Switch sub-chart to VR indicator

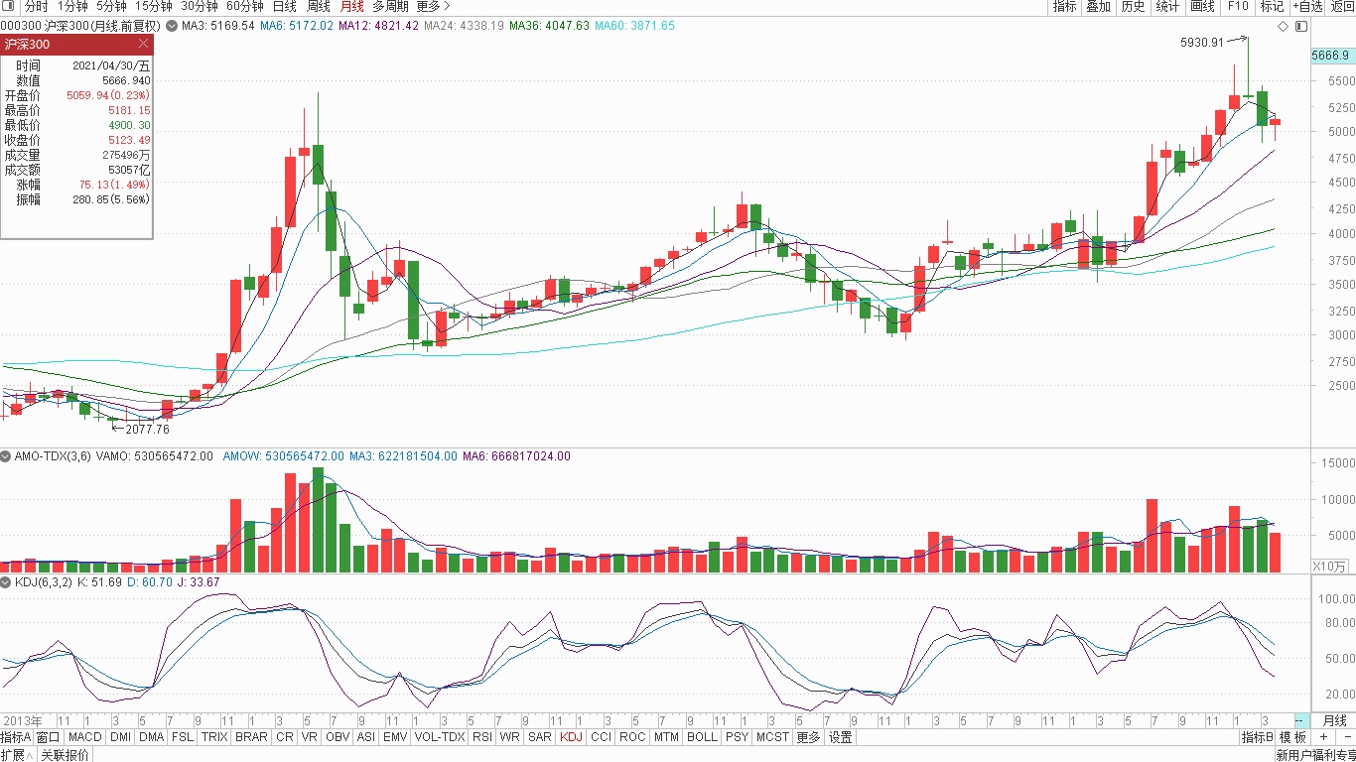[310, 737]
